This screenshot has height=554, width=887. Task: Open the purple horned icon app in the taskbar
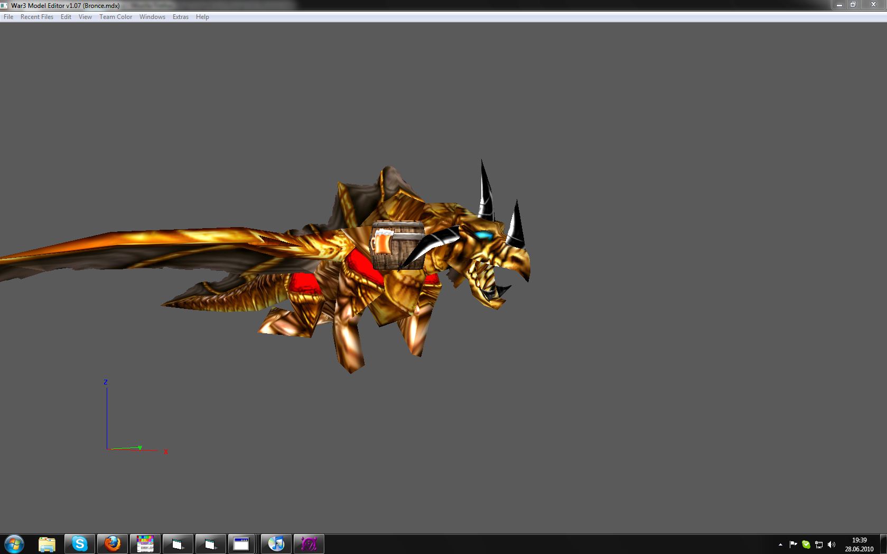(x=309, y=543)
